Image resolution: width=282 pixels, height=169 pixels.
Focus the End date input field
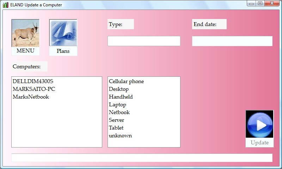(232, 41)
